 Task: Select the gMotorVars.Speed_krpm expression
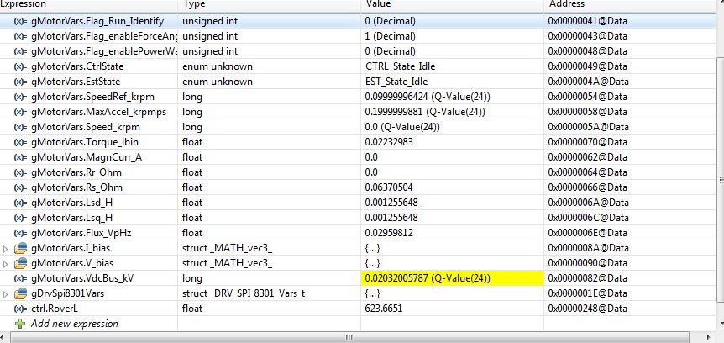tap(86, 127)
